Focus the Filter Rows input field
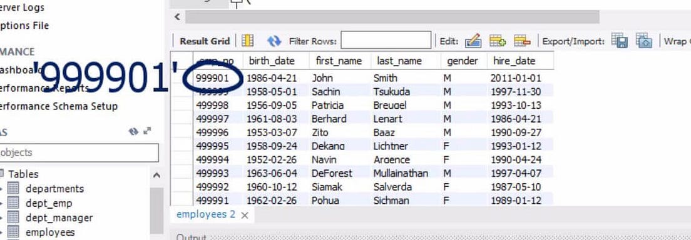Viewport: 691px width, 240px height. (386, 40)
